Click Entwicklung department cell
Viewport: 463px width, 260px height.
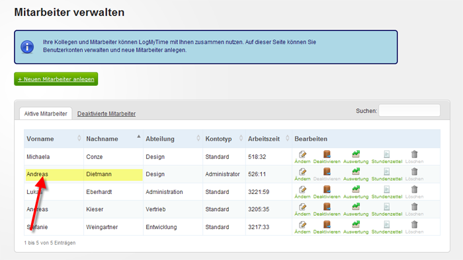pyautogui.click(x=161, y=227)
